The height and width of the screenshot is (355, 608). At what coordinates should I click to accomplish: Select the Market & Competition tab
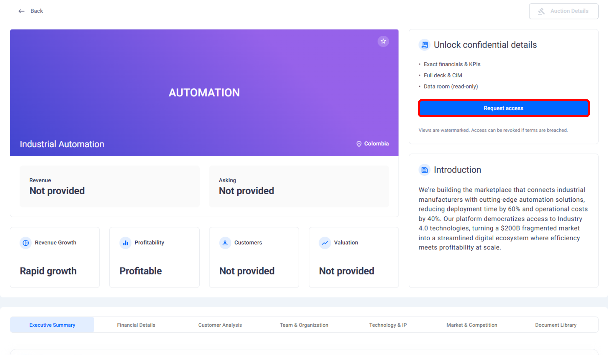tap(471, 325)
